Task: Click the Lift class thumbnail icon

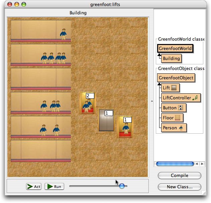Action: point(174,88)
